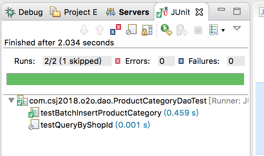This screenshot has height=156, width=264.
Task: Close the JUnit view tab
Action: (x=199, y=12)
